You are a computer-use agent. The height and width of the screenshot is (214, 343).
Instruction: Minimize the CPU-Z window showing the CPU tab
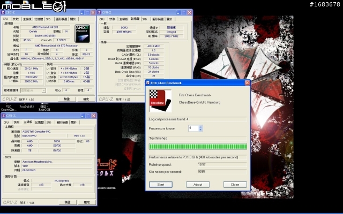82,12
